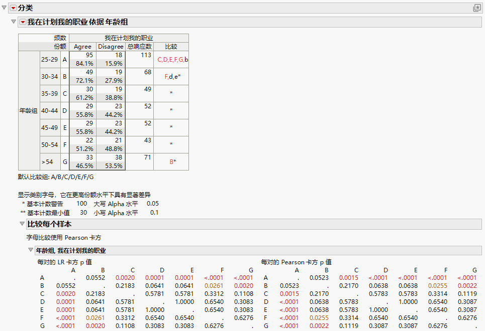Image resolution: width=485 pixels, height=331 pixels.
Task: Click the 46.5% share cell
Action: (83, 165)
